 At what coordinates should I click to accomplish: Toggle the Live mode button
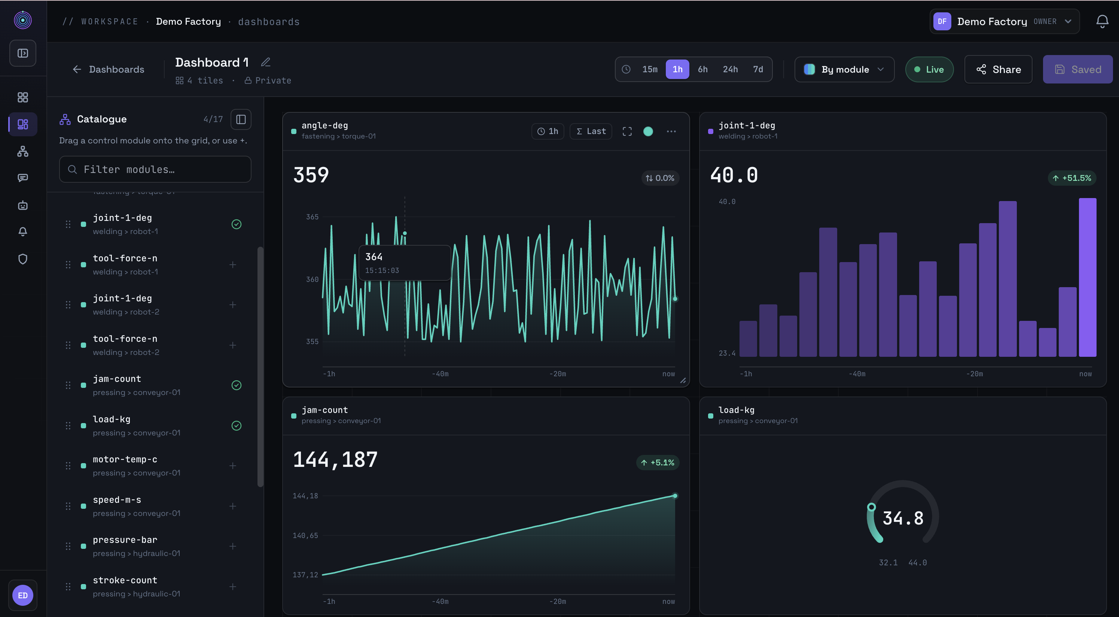(x=929, y=70)
